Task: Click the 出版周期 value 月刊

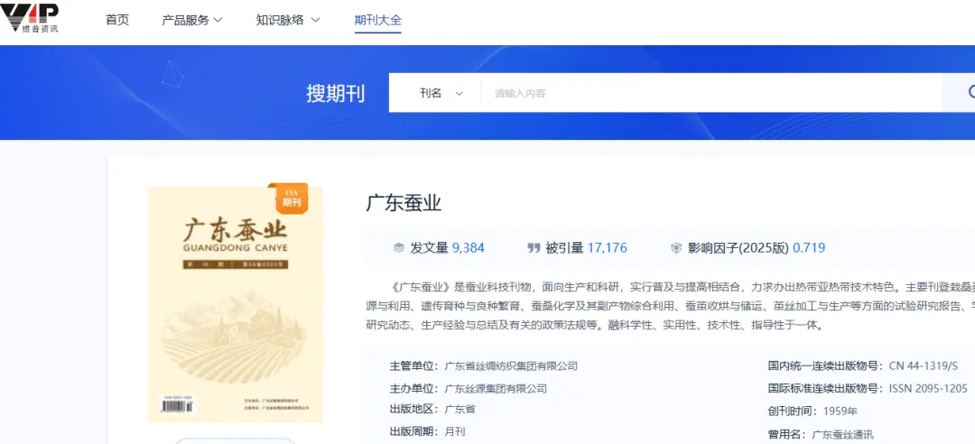Action: point(455,431)
